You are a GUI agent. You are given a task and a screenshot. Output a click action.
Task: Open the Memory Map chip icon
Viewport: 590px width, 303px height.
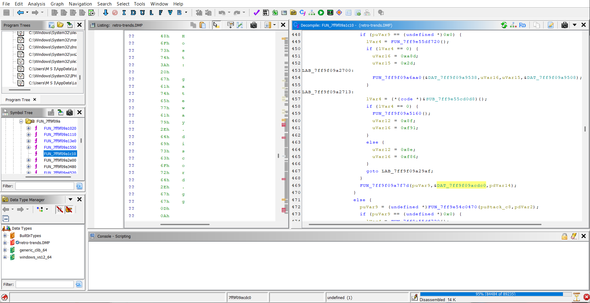tap(330, 13)
